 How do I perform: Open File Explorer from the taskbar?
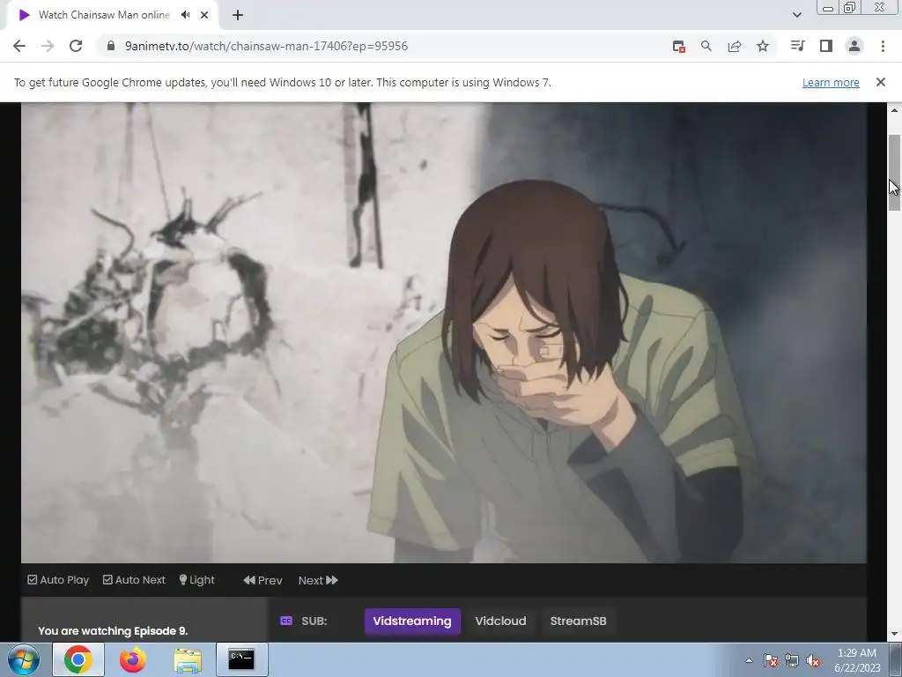[x=188, y=660]
